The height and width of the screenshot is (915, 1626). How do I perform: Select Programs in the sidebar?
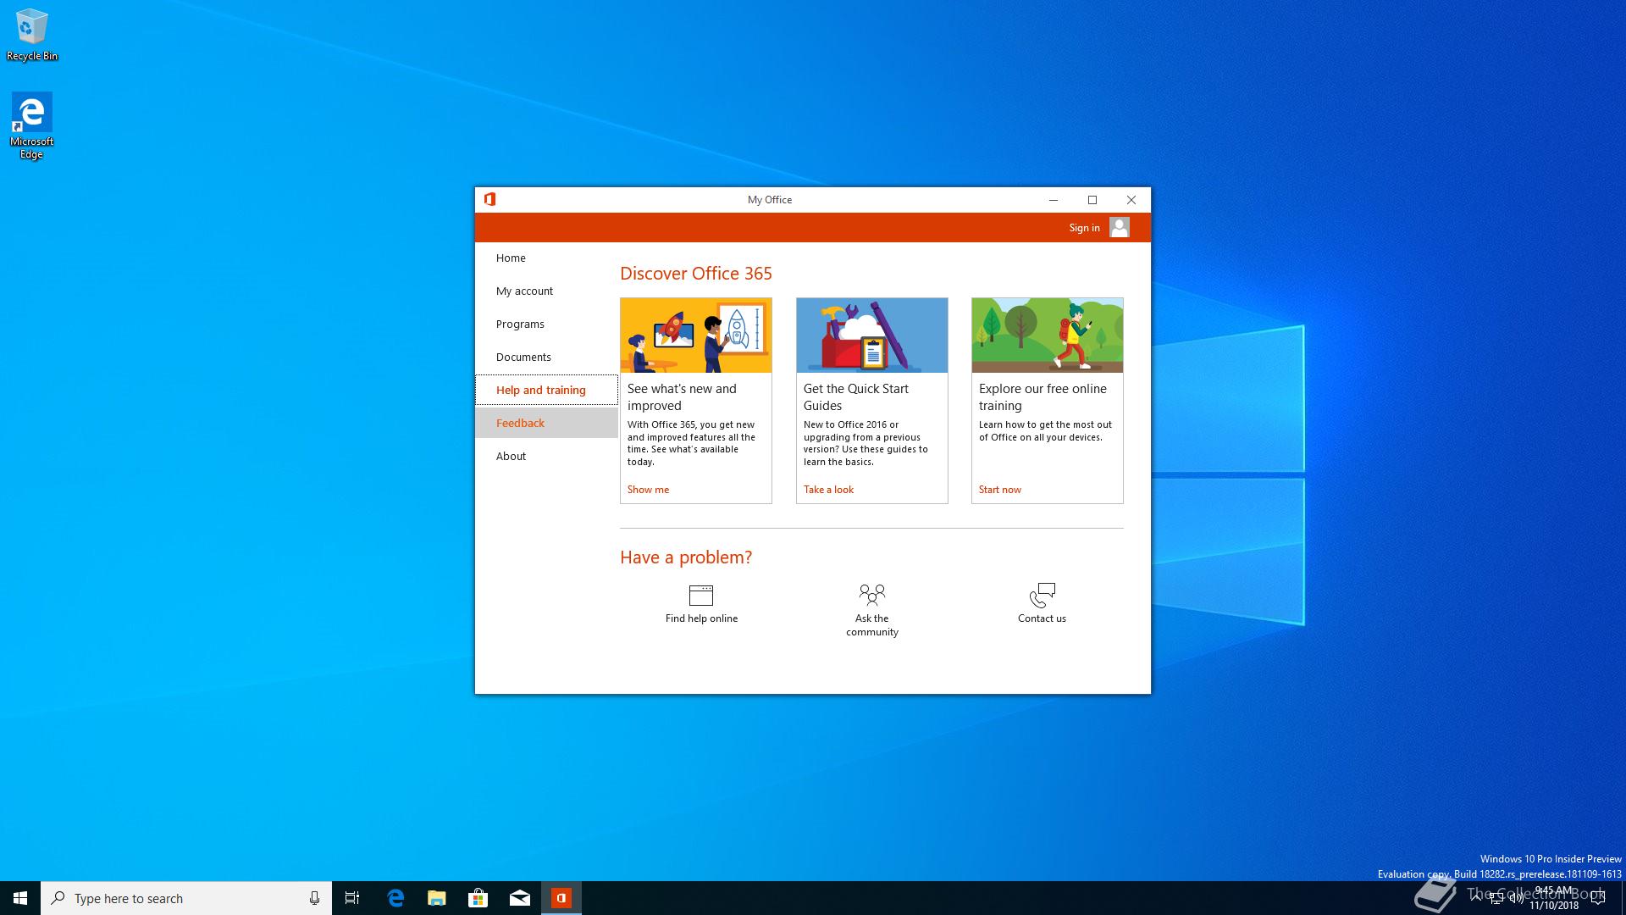coord(546,324)
